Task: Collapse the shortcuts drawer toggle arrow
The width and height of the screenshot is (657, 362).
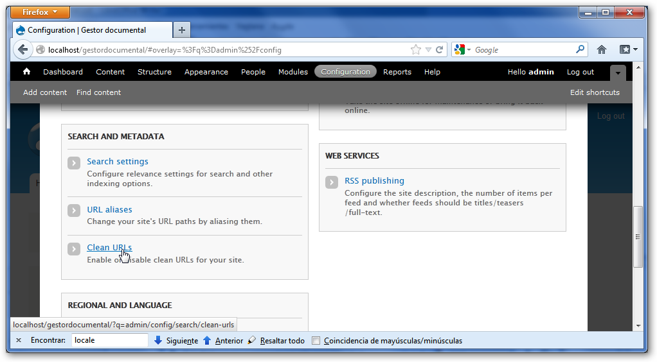Action: click(x=617, y=73)
